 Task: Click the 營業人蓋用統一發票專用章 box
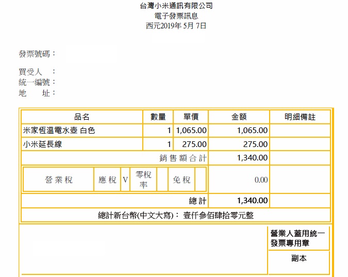pyautogui.click(x=298, y=238)
